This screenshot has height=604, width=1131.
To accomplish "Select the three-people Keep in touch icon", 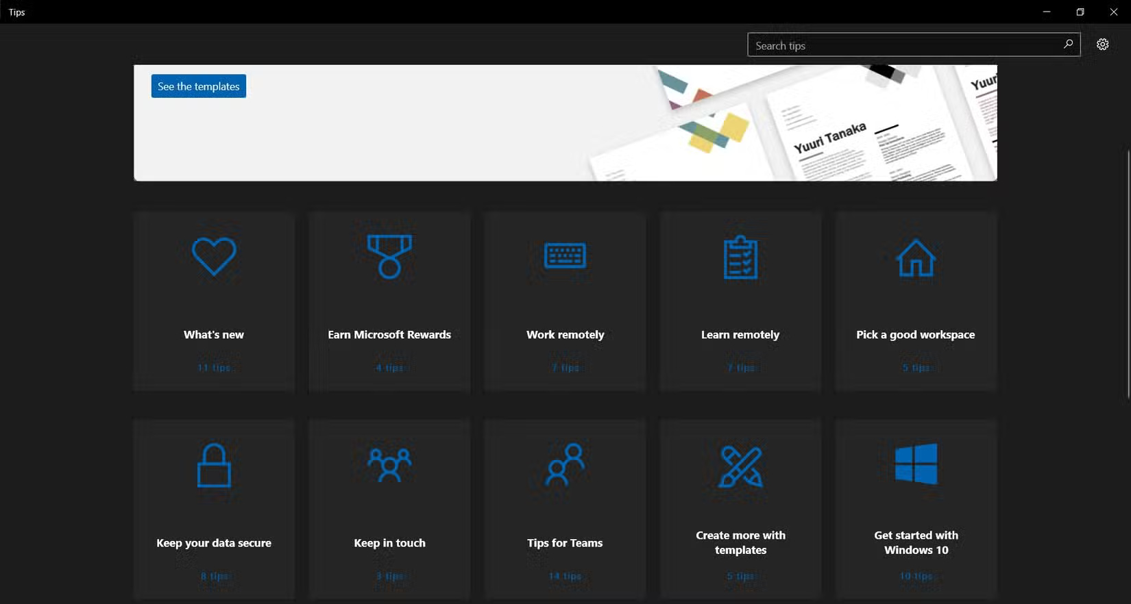I will 389,465.
